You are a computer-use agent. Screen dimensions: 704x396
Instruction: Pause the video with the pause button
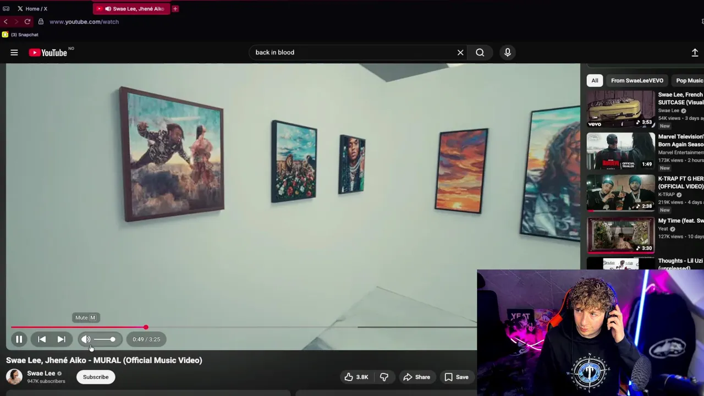point(19,339)
